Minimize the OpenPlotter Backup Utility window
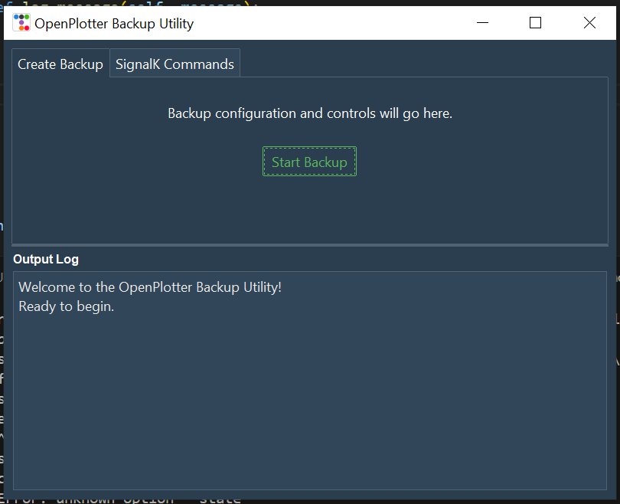 coord(482,23)
